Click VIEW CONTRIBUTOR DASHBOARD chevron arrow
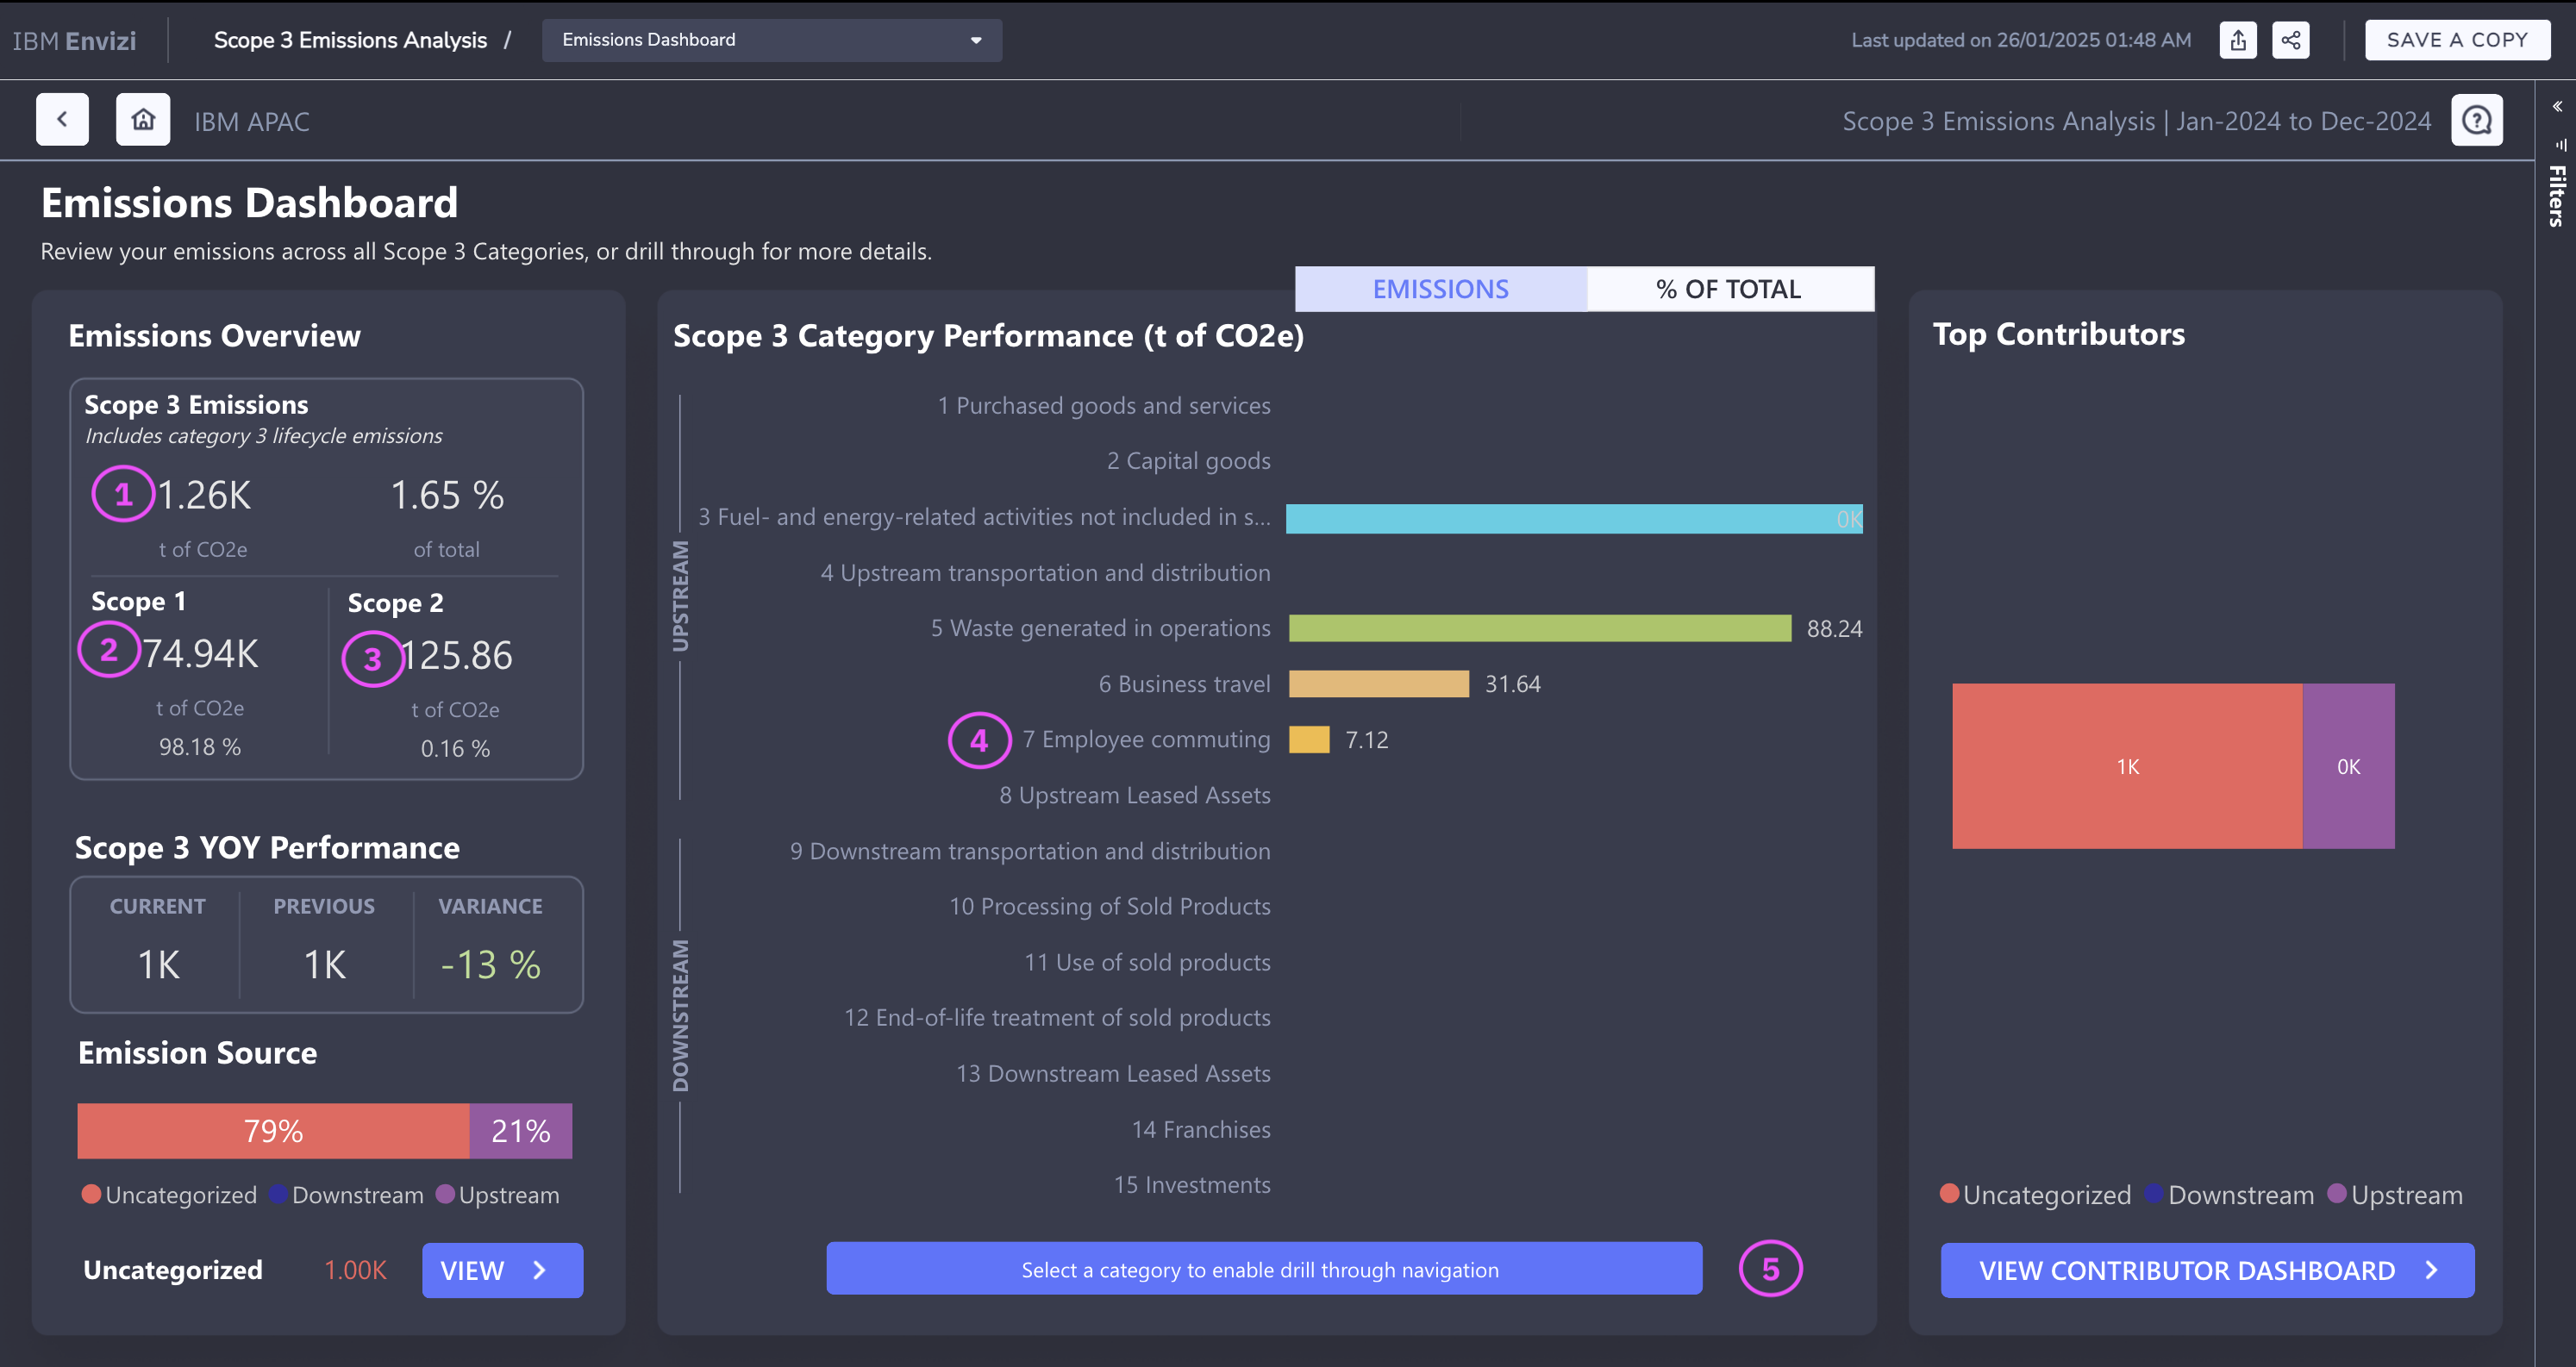 (2431, 1270)
